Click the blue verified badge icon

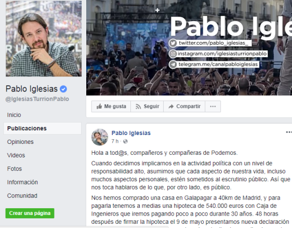(x=63, y=89)
